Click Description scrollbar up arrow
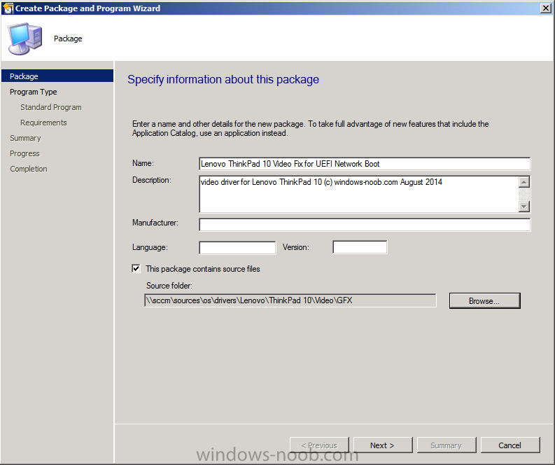The width and height of the screenshot is (555, 465). click(x=524, y=182)
